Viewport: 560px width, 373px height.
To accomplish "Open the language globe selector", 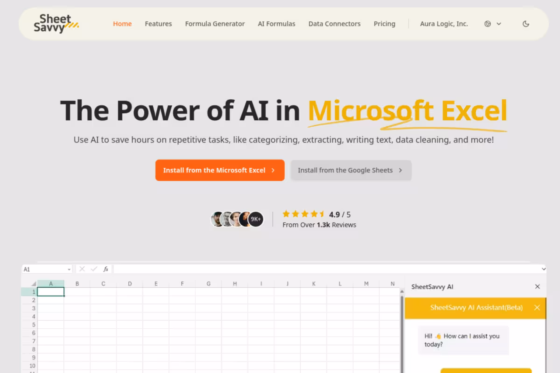I will tap(488, 24).
